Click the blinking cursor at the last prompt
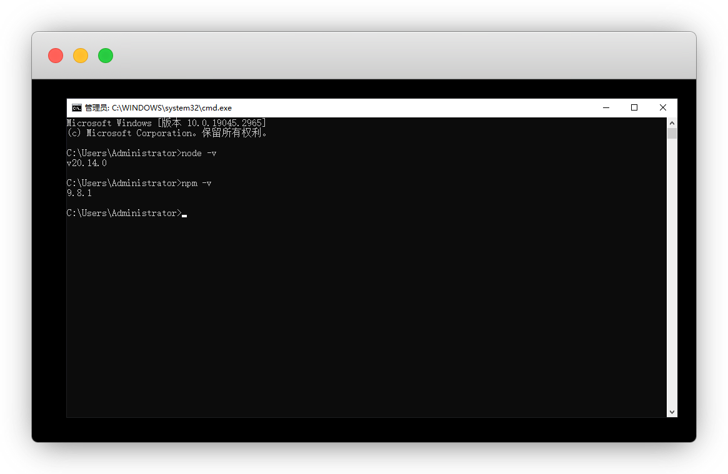The image size is (728, 474). point(184,215)
